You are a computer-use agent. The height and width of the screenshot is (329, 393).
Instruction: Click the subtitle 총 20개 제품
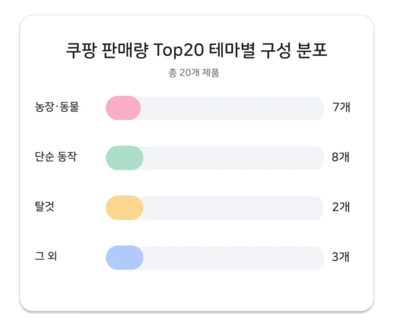(194, 73)
